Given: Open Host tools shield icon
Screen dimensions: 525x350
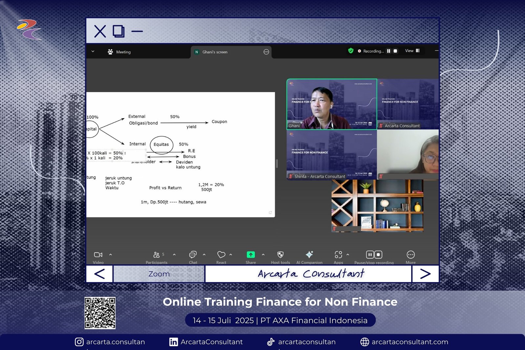Looking at the screenshot, I should [x=280, y=255].
